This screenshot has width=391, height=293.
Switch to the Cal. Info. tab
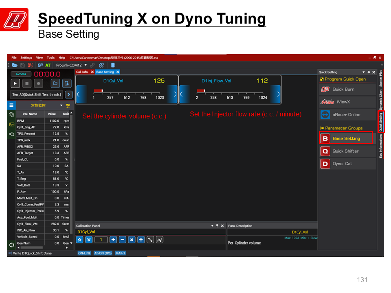pyautogui.click(x=82, y=72)
